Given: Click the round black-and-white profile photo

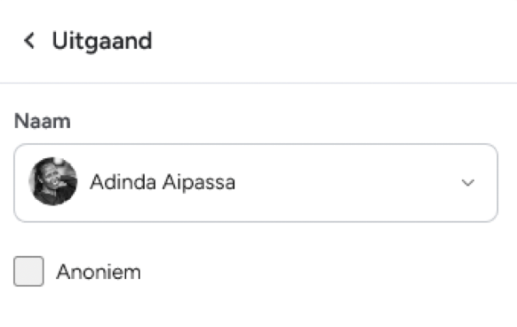Looking at the screenshot, I should 53,181.
